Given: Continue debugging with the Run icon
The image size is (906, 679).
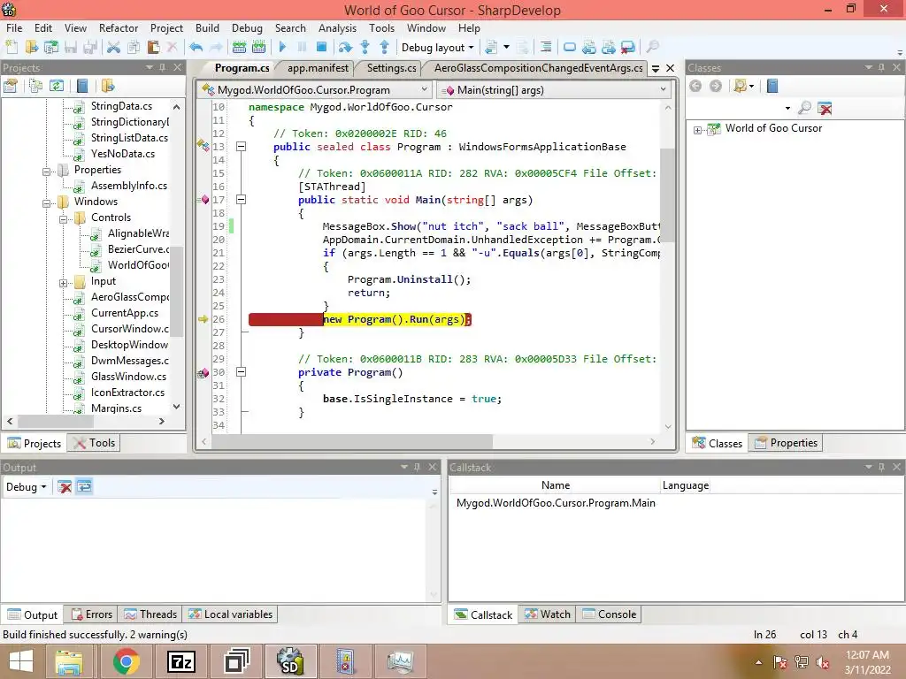Looking at the screenshot, I should coord(282,48).
